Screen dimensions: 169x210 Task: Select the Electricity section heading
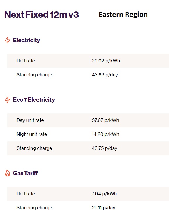26,40
